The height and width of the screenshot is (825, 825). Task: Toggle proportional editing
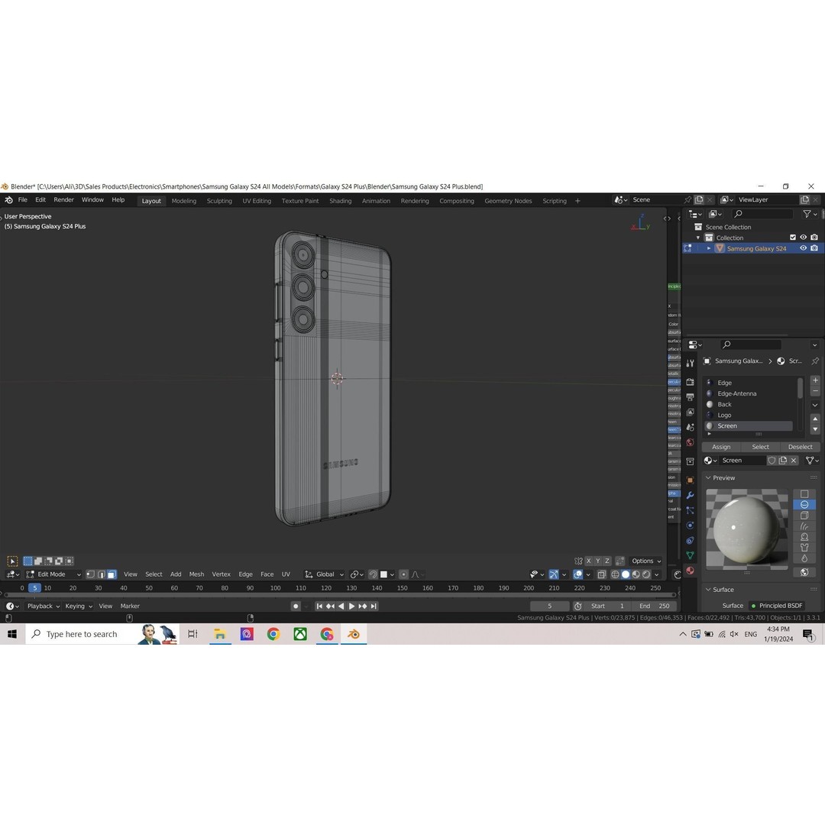[x=403, y=574]
